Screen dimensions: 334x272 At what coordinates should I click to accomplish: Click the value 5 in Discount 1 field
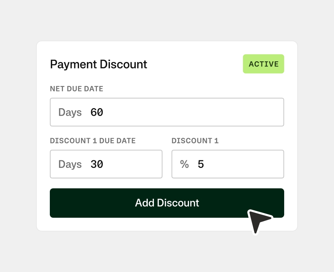201,164
